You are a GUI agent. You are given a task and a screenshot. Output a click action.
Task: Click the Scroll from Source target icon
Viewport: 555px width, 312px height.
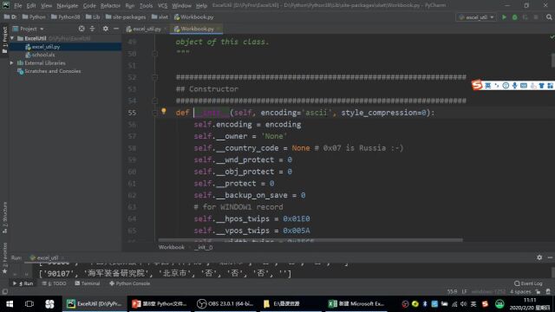[x=82, y=29]
